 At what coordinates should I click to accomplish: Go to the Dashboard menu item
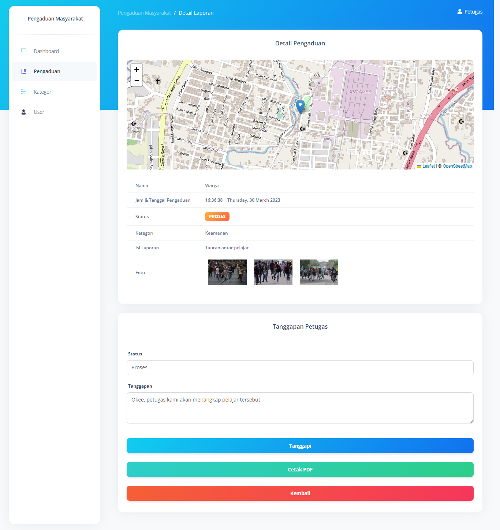coord(46,51)
